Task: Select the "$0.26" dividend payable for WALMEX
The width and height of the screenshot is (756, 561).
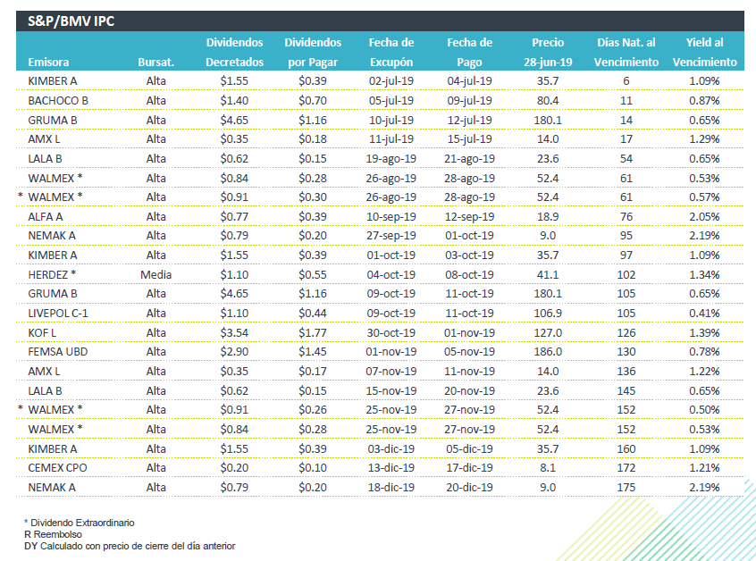Action: 313,410
